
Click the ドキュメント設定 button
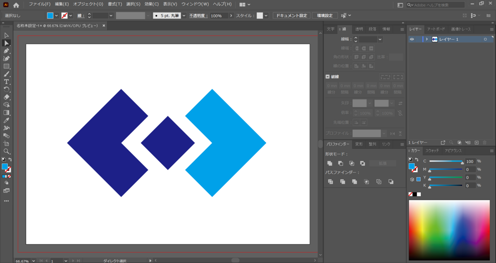click(x=291, y=16)
